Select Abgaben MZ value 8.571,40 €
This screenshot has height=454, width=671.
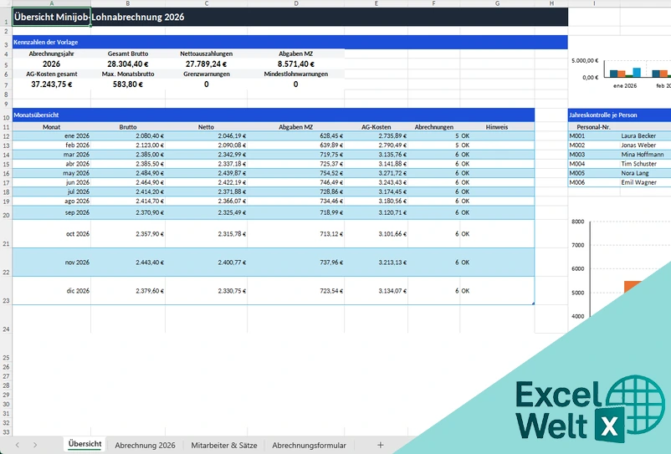(x=295, y=64)
